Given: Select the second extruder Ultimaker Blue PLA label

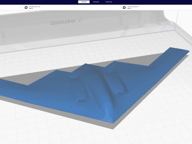Looking at the screenshot, I should (133, 7).
